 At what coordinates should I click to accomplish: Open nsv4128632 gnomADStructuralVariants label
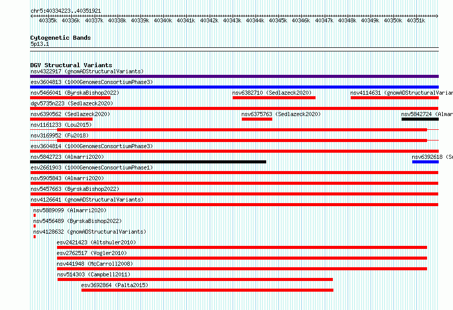(x=90, y=232)
